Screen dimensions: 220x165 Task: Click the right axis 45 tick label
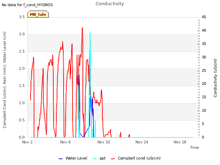coord(204,17)
